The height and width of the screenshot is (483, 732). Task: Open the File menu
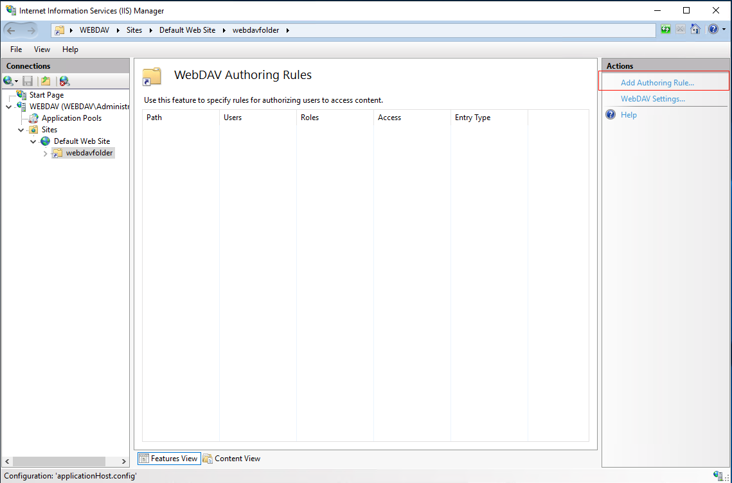pyautogui.click(x=16, y=49)
